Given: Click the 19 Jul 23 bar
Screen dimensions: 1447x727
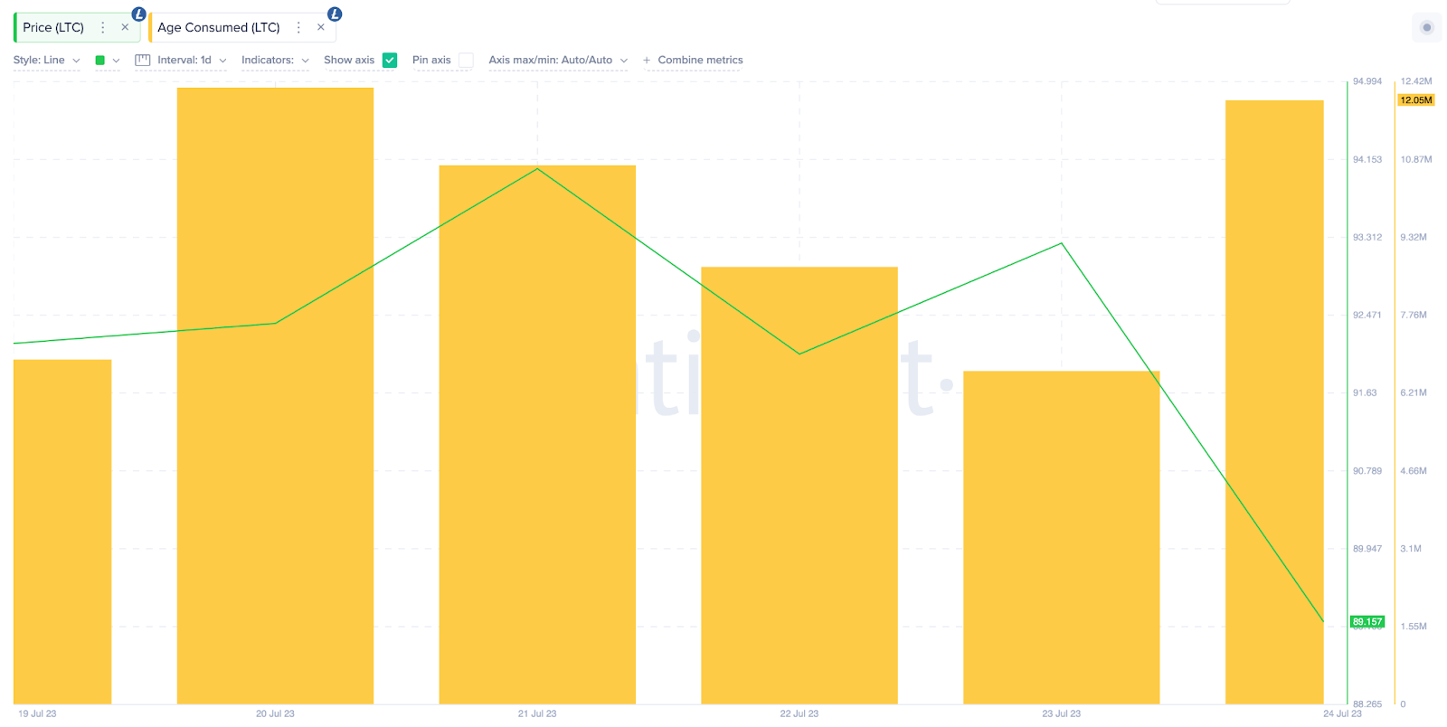Looking at the screenshot, I should pyautogui.click(x=62, y=533).
